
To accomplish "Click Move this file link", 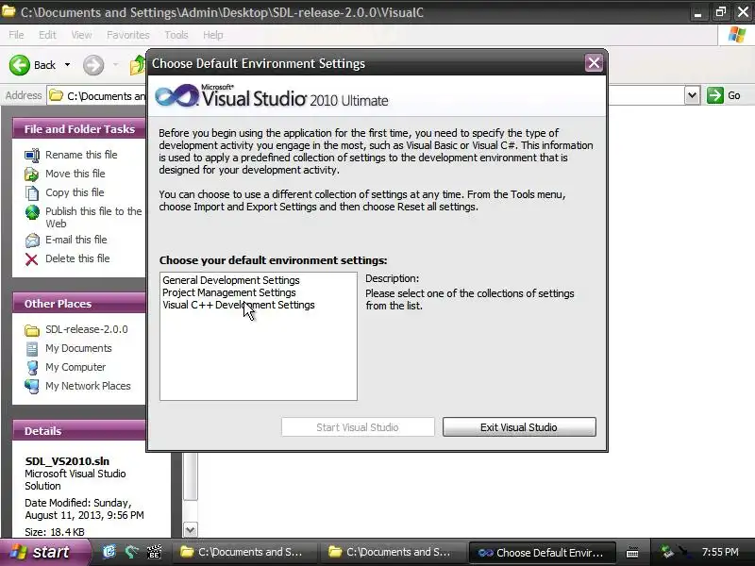I will click(75, 174).
